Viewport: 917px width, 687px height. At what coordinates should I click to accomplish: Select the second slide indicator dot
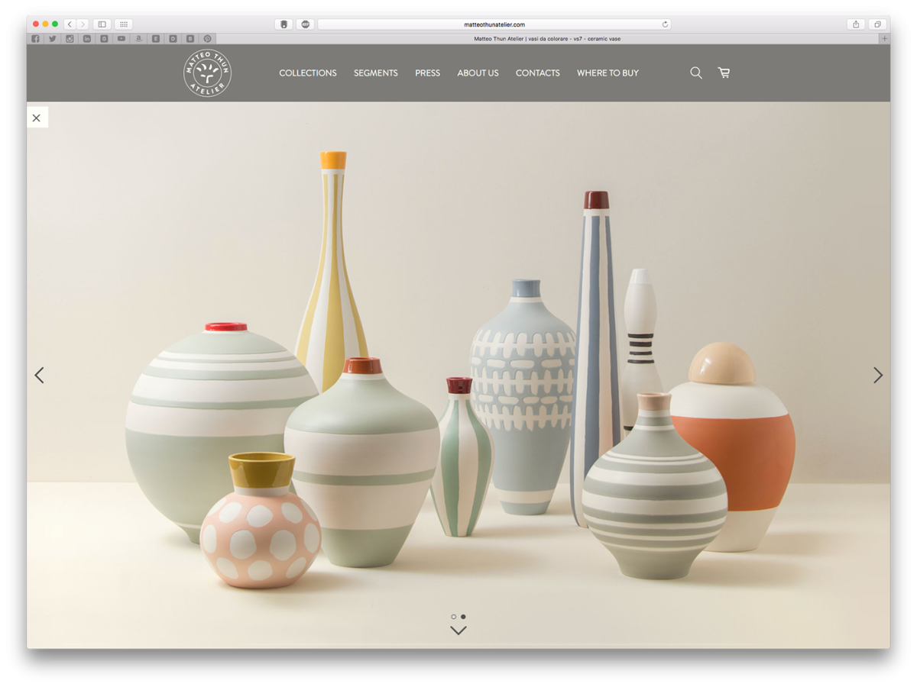tap(463, 617)
